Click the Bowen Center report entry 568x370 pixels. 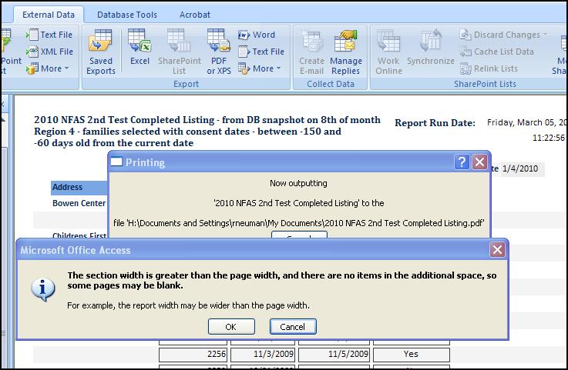tap(79, 203)
